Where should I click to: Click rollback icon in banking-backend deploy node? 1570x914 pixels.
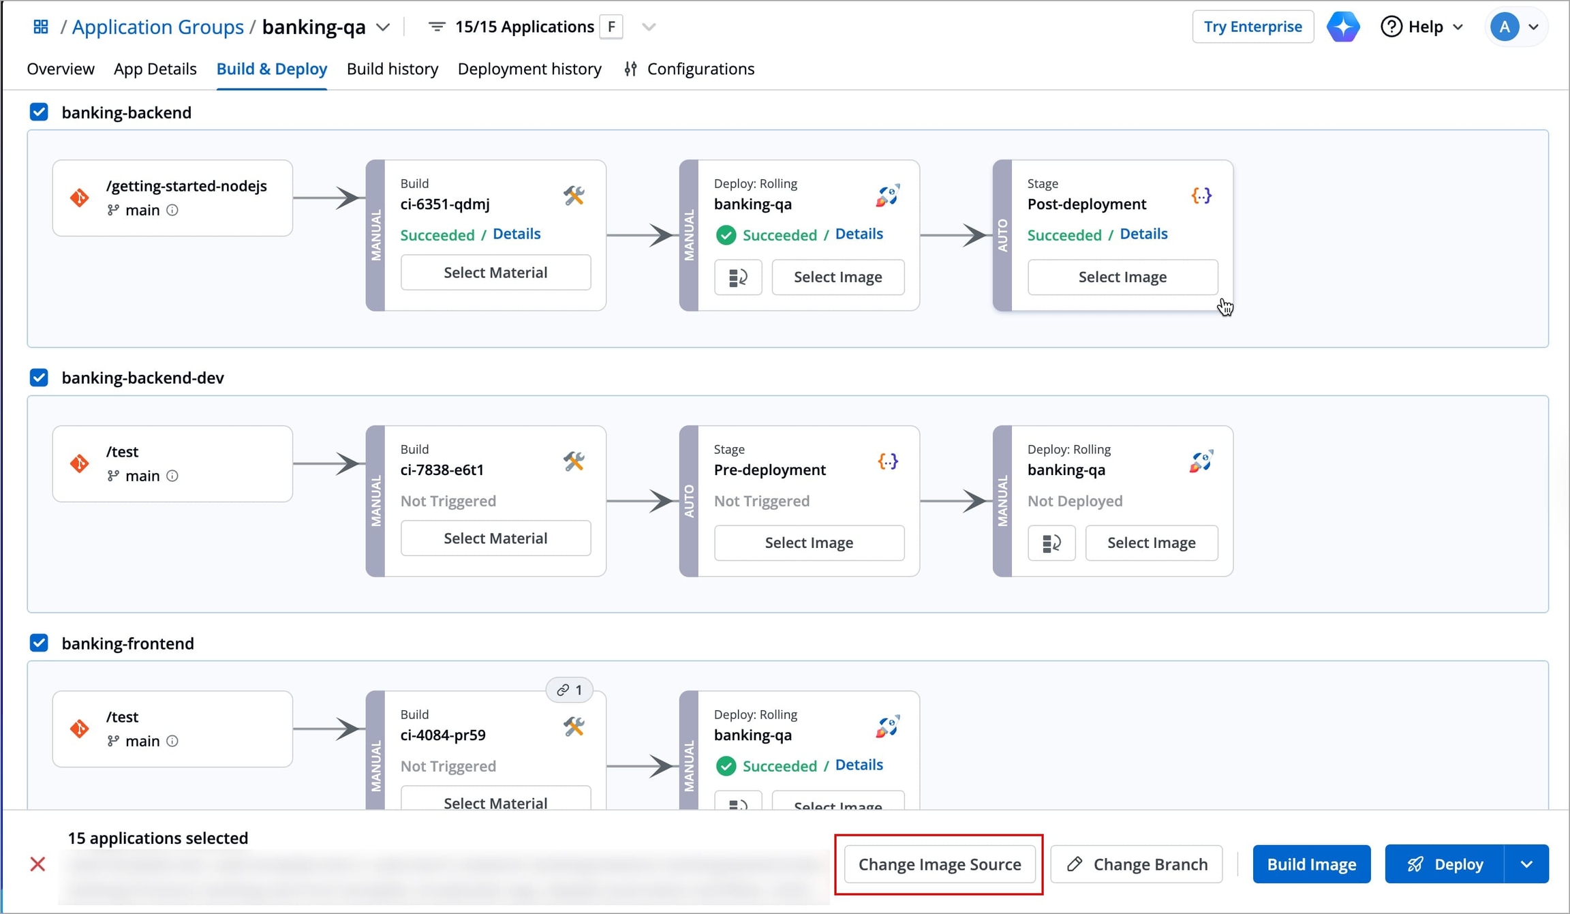point(737,277)
